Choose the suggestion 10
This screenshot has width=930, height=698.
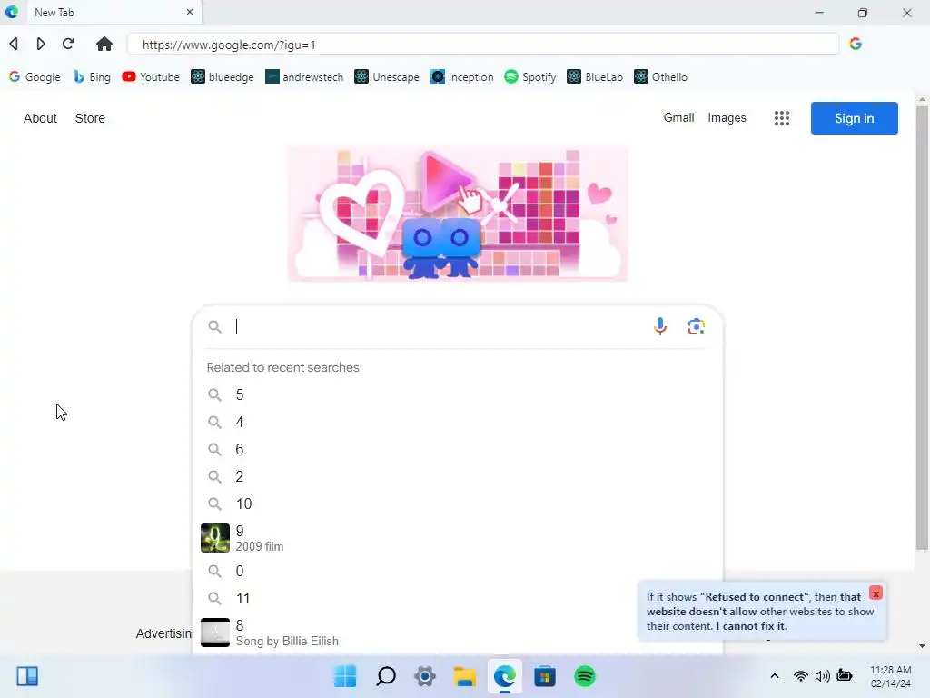pyautogui.click(x=458, y=504)
